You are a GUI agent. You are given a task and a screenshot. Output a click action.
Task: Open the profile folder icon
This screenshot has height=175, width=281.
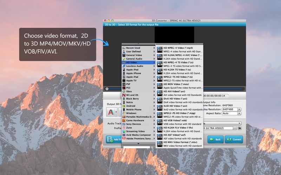(240, 128)
